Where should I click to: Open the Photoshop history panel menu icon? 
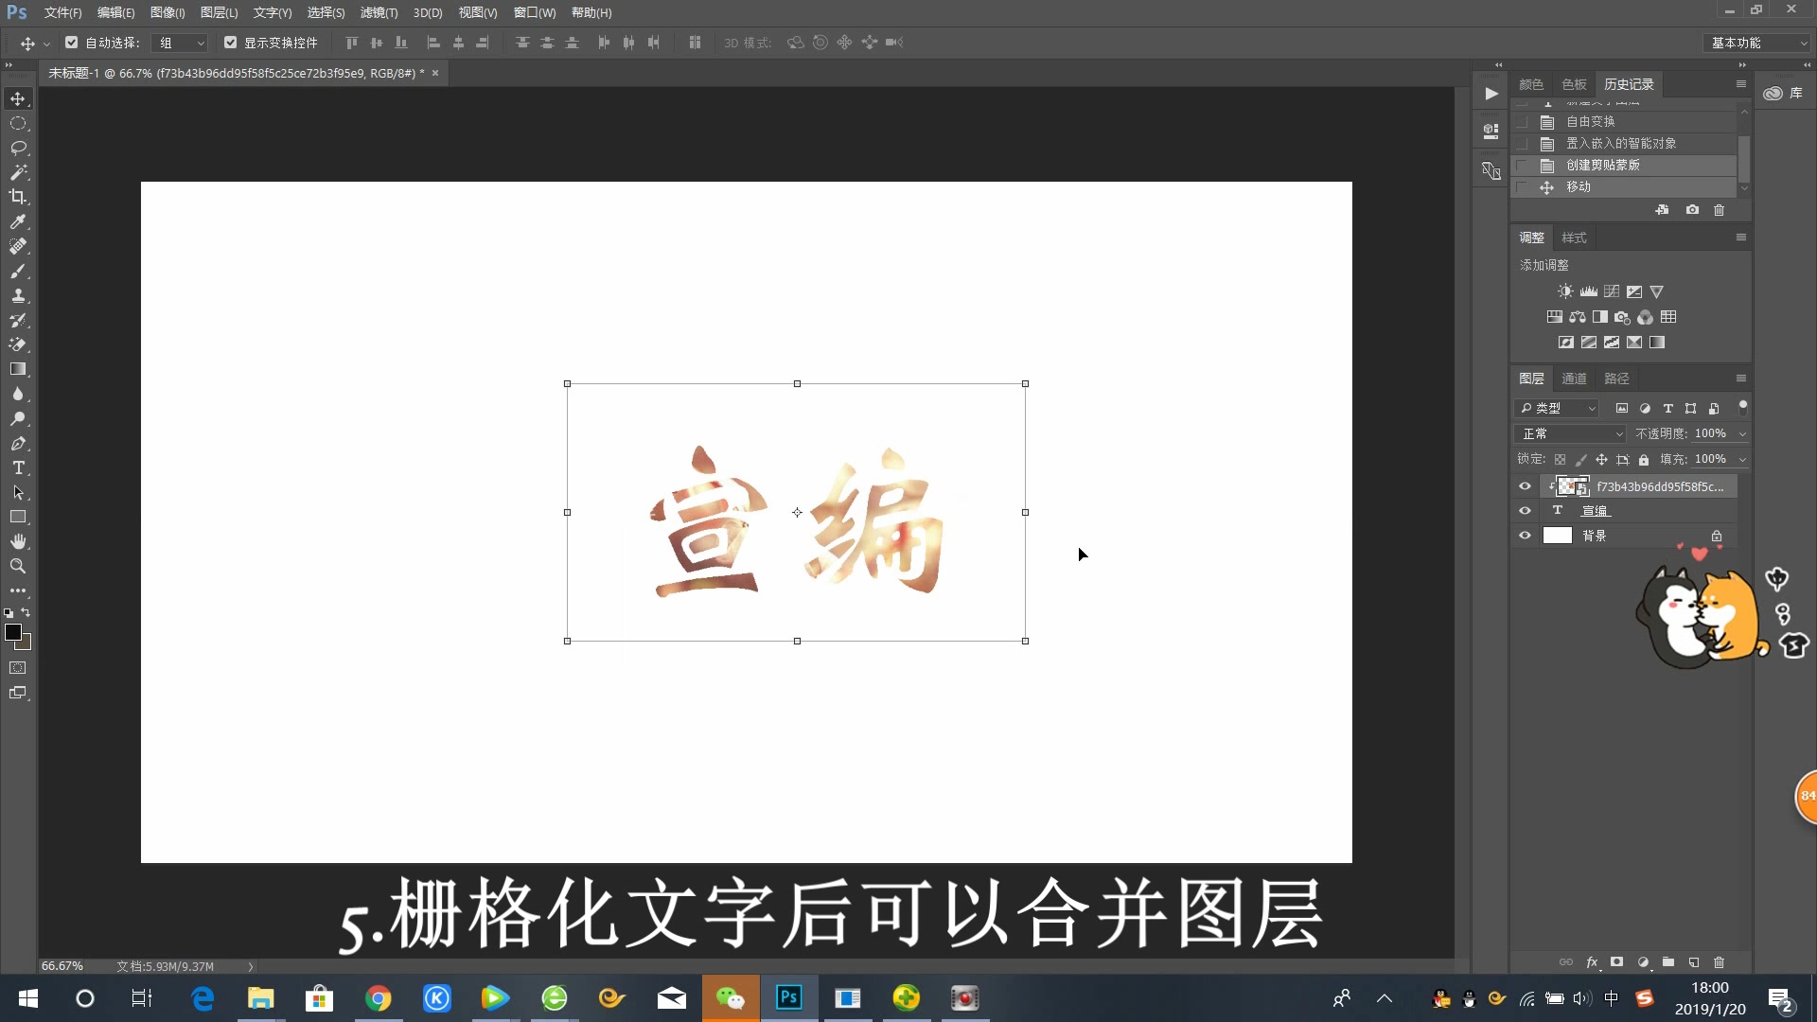(x=1740, y=83)
